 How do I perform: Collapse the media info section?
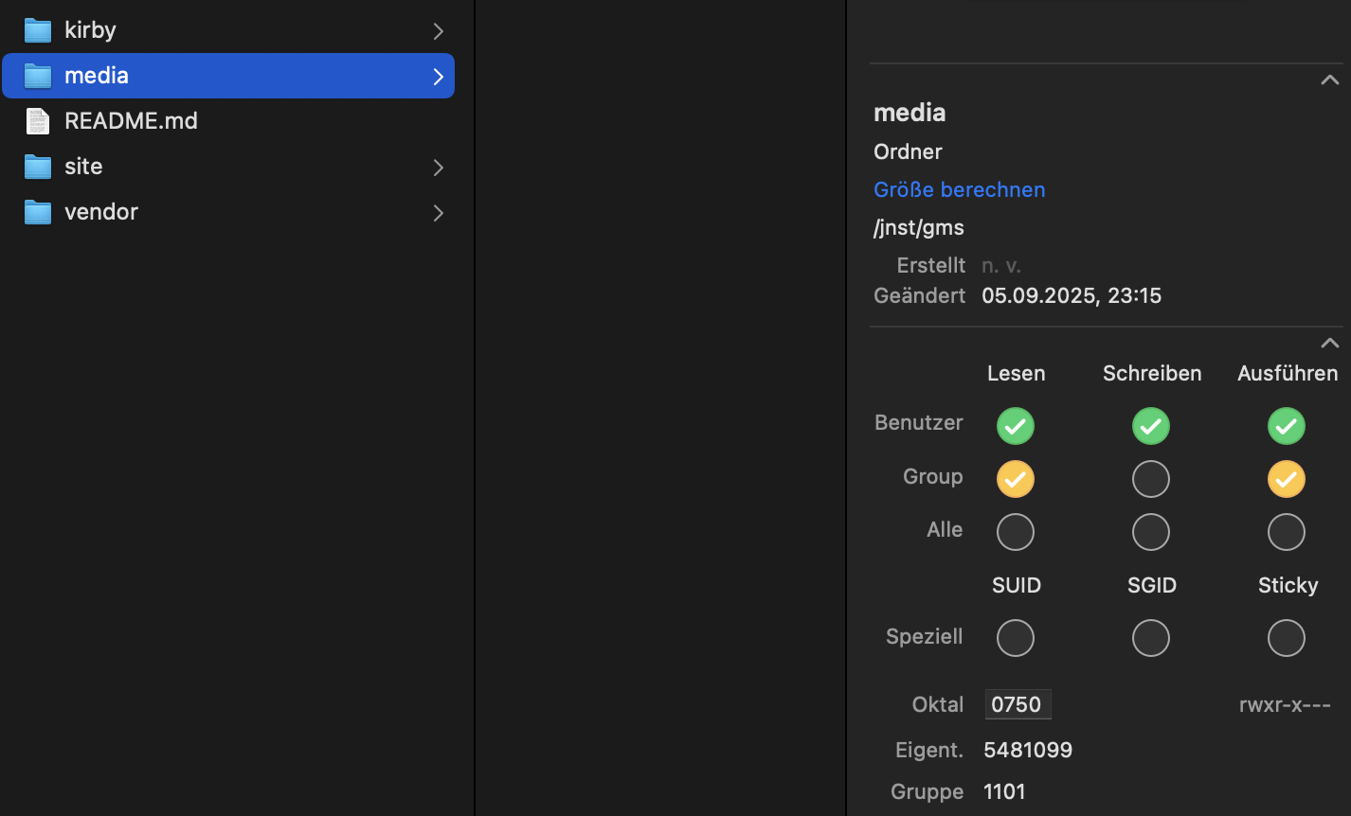click(1329, 80)
